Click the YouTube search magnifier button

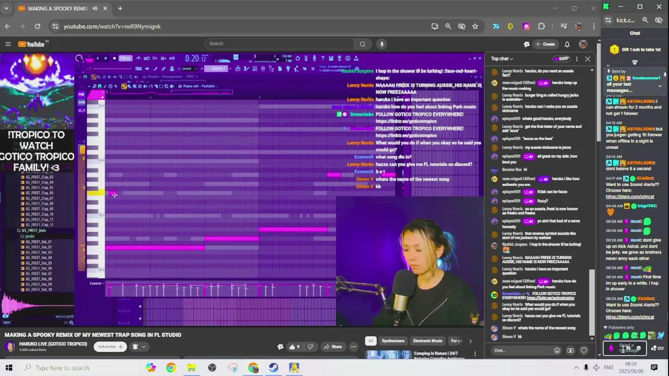point(363,44)
